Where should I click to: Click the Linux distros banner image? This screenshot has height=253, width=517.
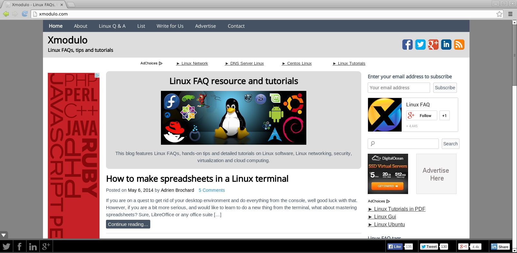pos(234,118)
